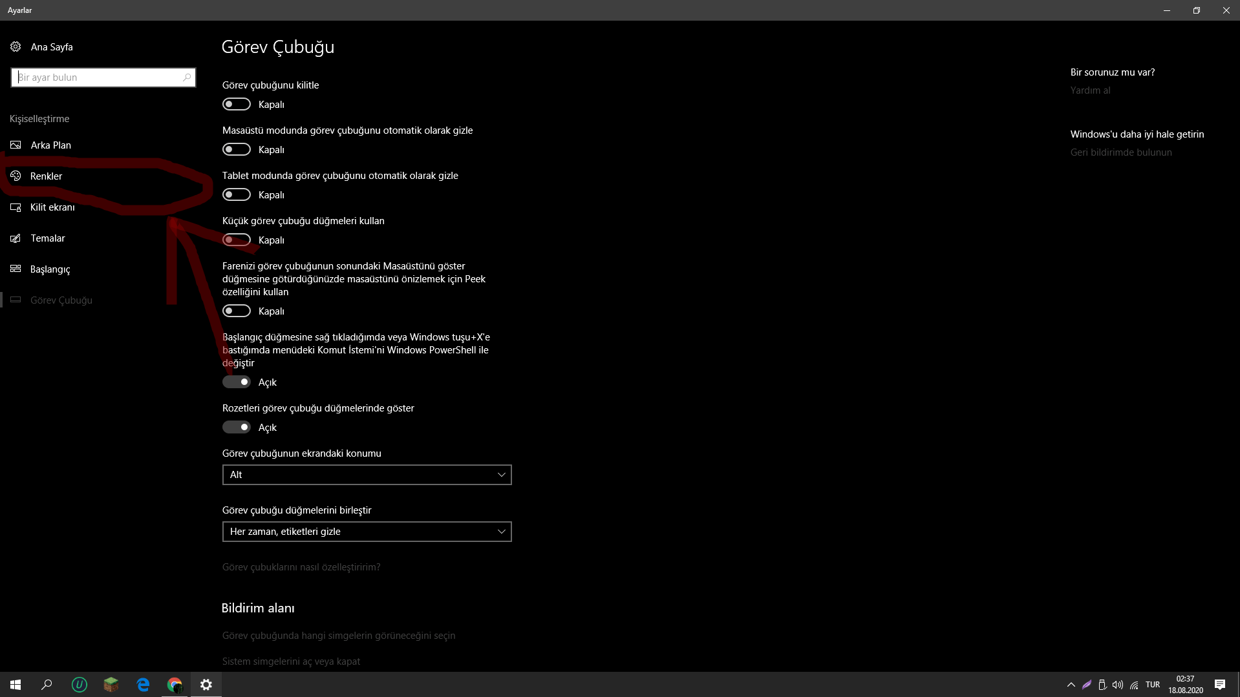This screenshot has width=1240, height=697.
Task: Click the purple feather tray icon
Action: (x=1087, y=685)
